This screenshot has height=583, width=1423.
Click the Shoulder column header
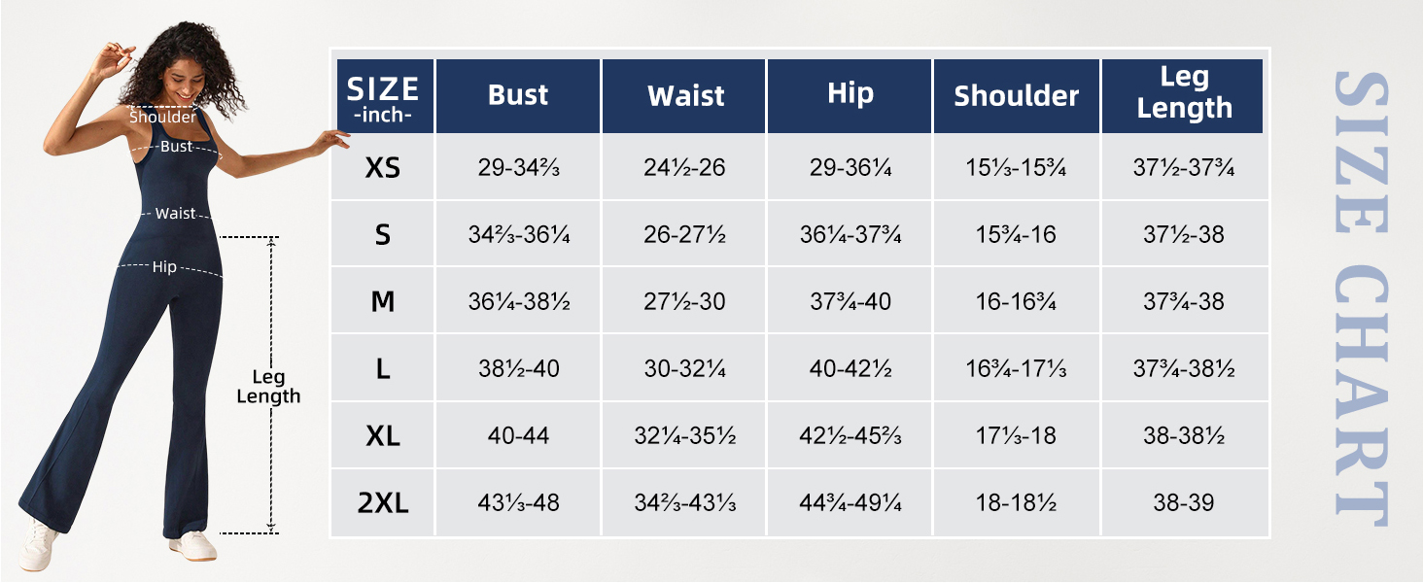click(x=1017, y=95)
